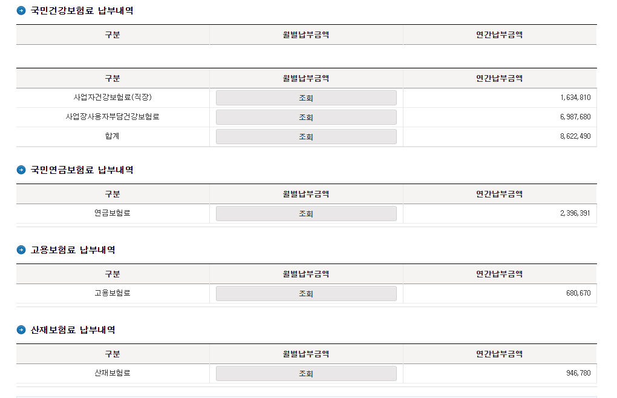Screen dimensions: 617x398
Task: Click arrow icon beside 산재보험료 납부내역
Action: click(21, 330)
